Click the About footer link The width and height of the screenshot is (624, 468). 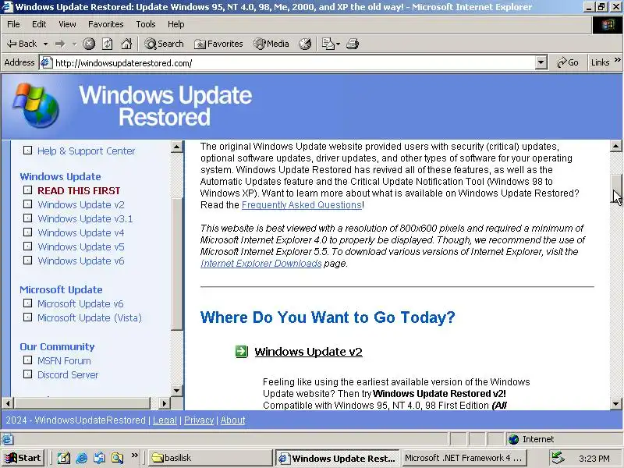[232, 420]
